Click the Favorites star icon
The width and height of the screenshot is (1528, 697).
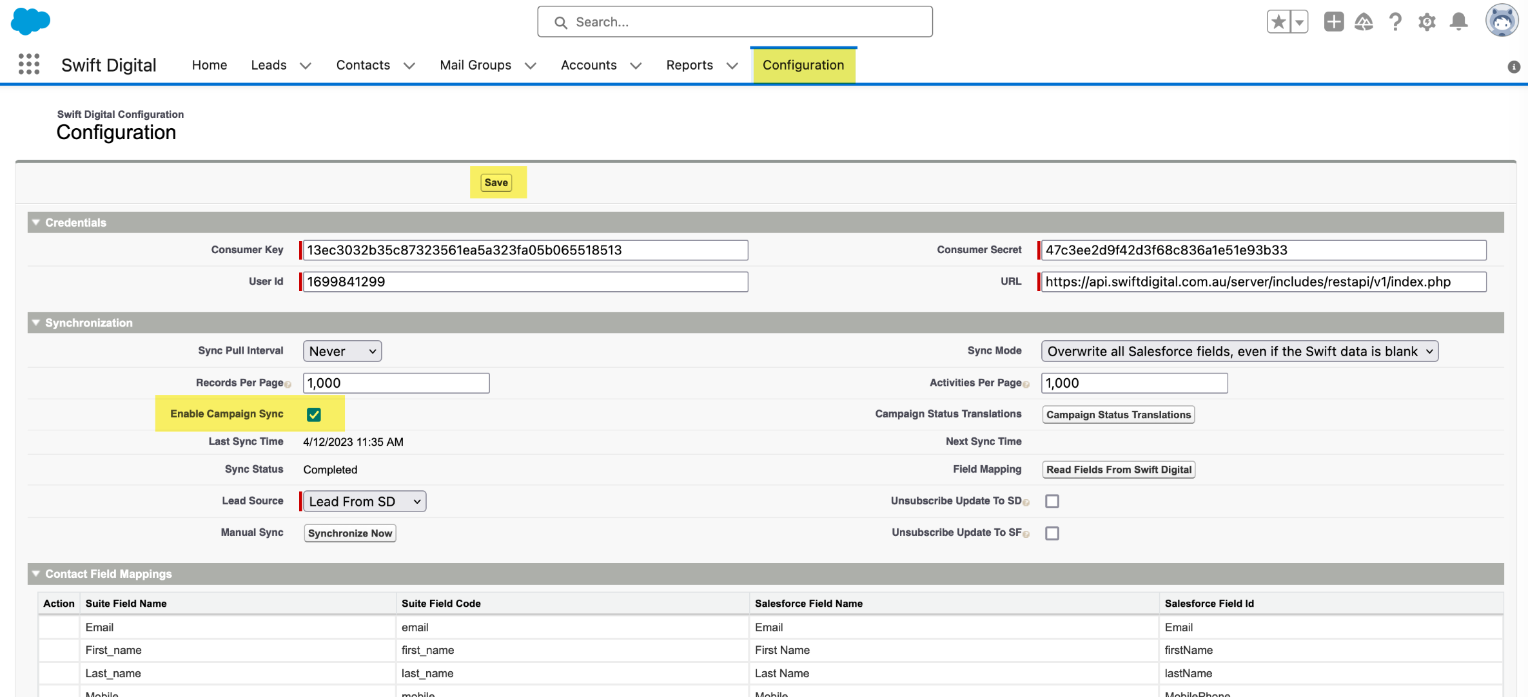pyautogui.click(x=1278, y=22)
